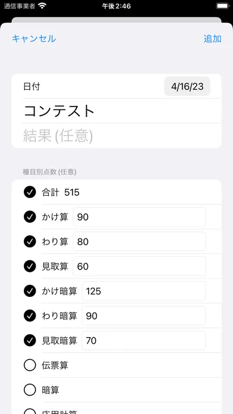Edit the コンテスト title field
This screenshot has width=233, height=414.
tap(122, 111)
